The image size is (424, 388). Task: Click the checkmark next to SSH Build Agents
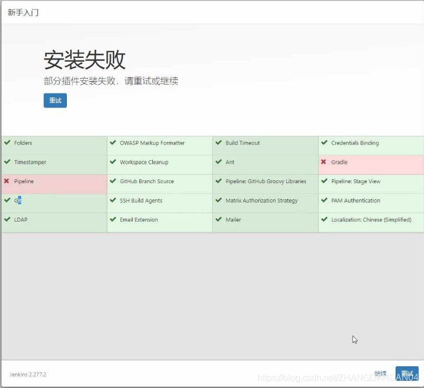[113, 200]
